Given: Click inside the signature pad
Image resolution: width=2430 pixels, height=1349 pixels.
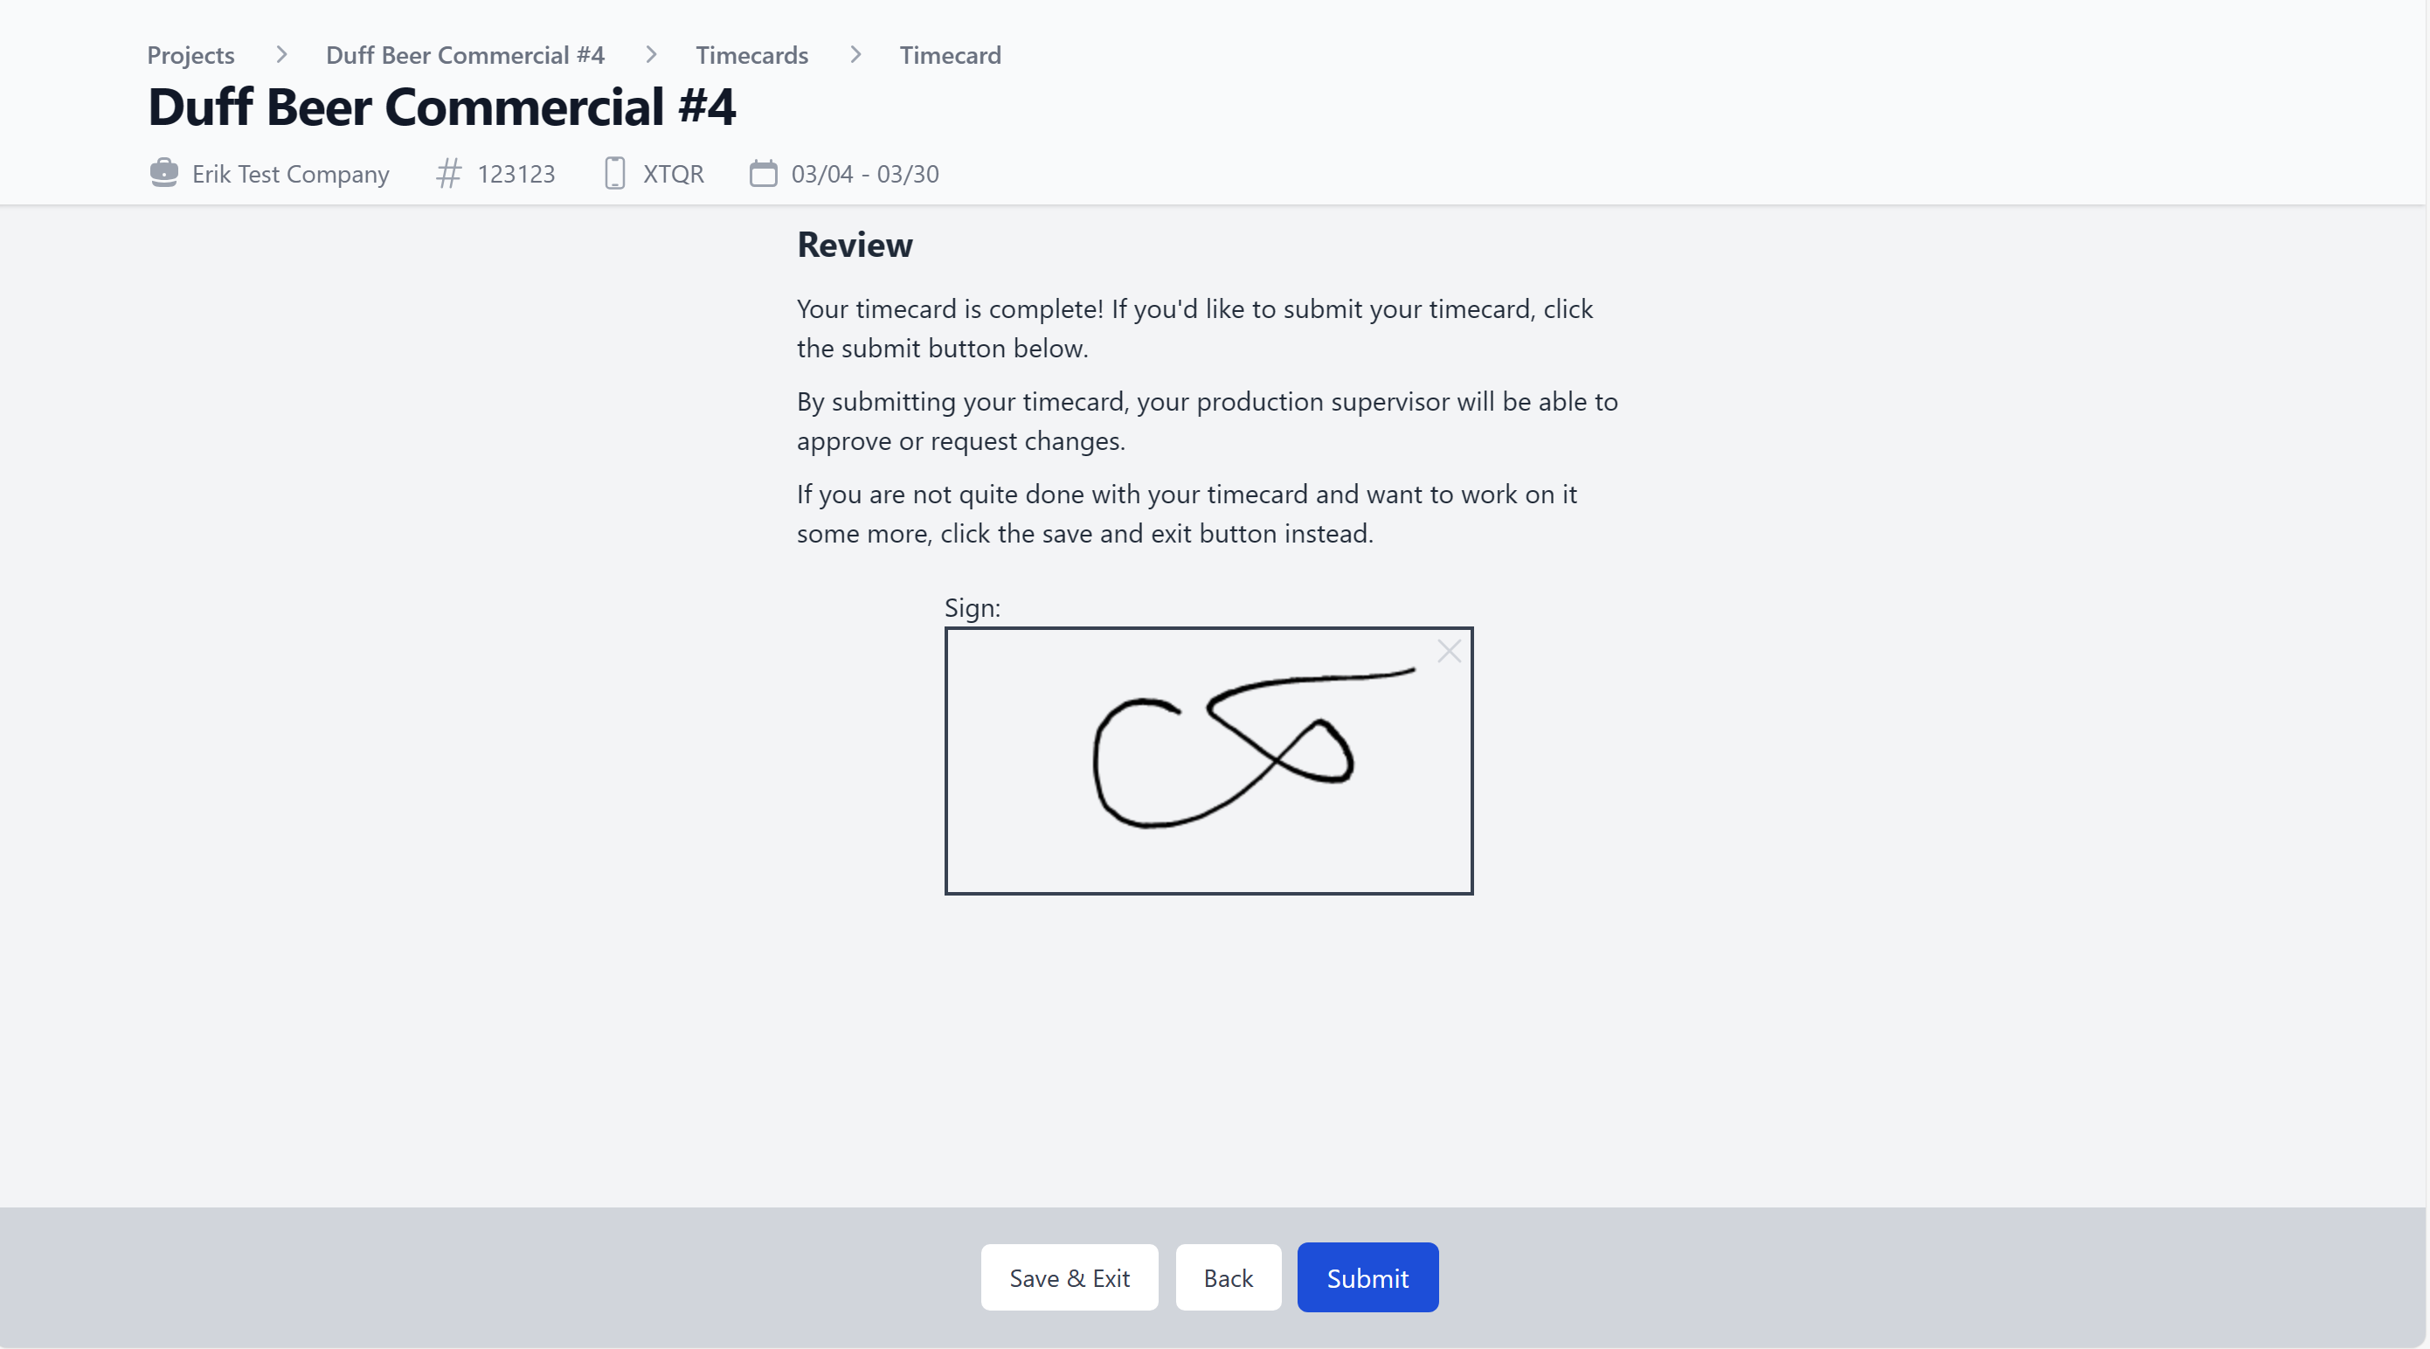Looking at the screenshot, I should point(1208,761).
